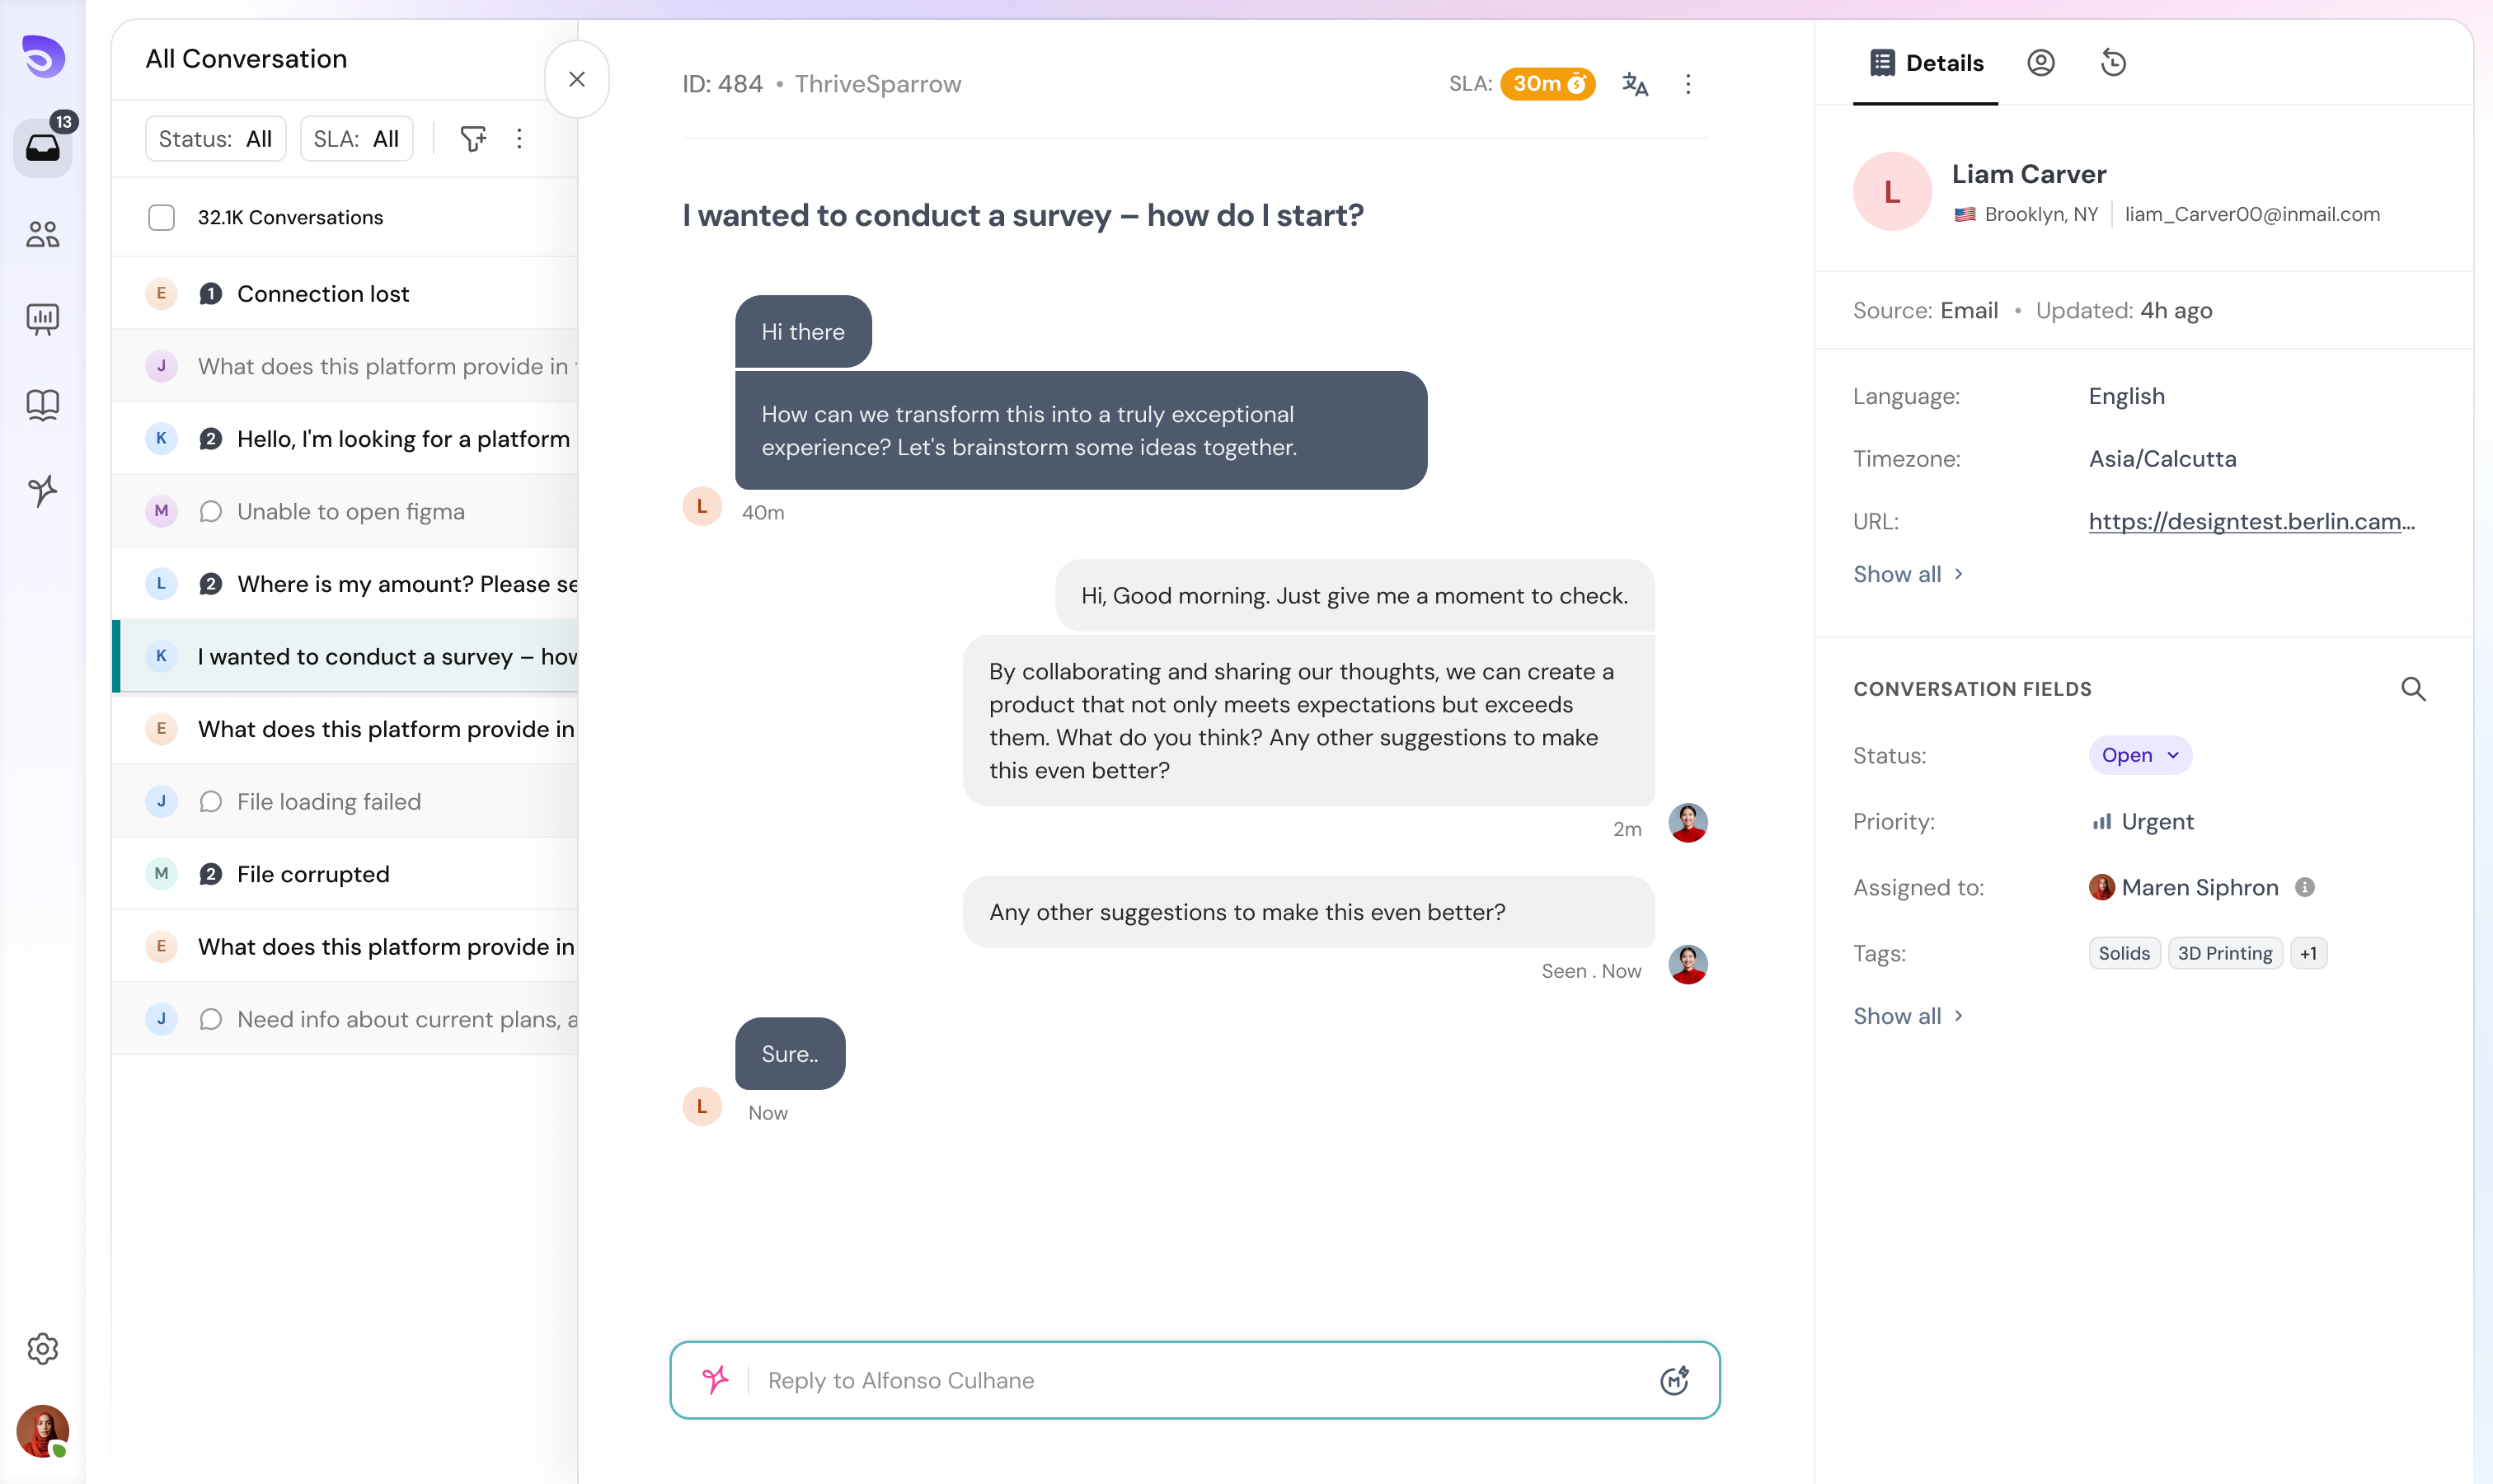Open the reports chart icon in sidebar
The image size is (2493, 1484).
pyautogui.click(x=42, y=319)
